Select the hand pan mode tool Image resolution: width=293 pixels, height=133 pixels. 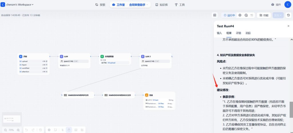click(x=69, y=130)
